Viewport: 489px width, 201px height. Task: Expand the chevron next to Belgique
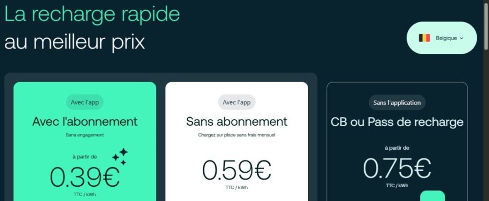(x=462, y=38)
